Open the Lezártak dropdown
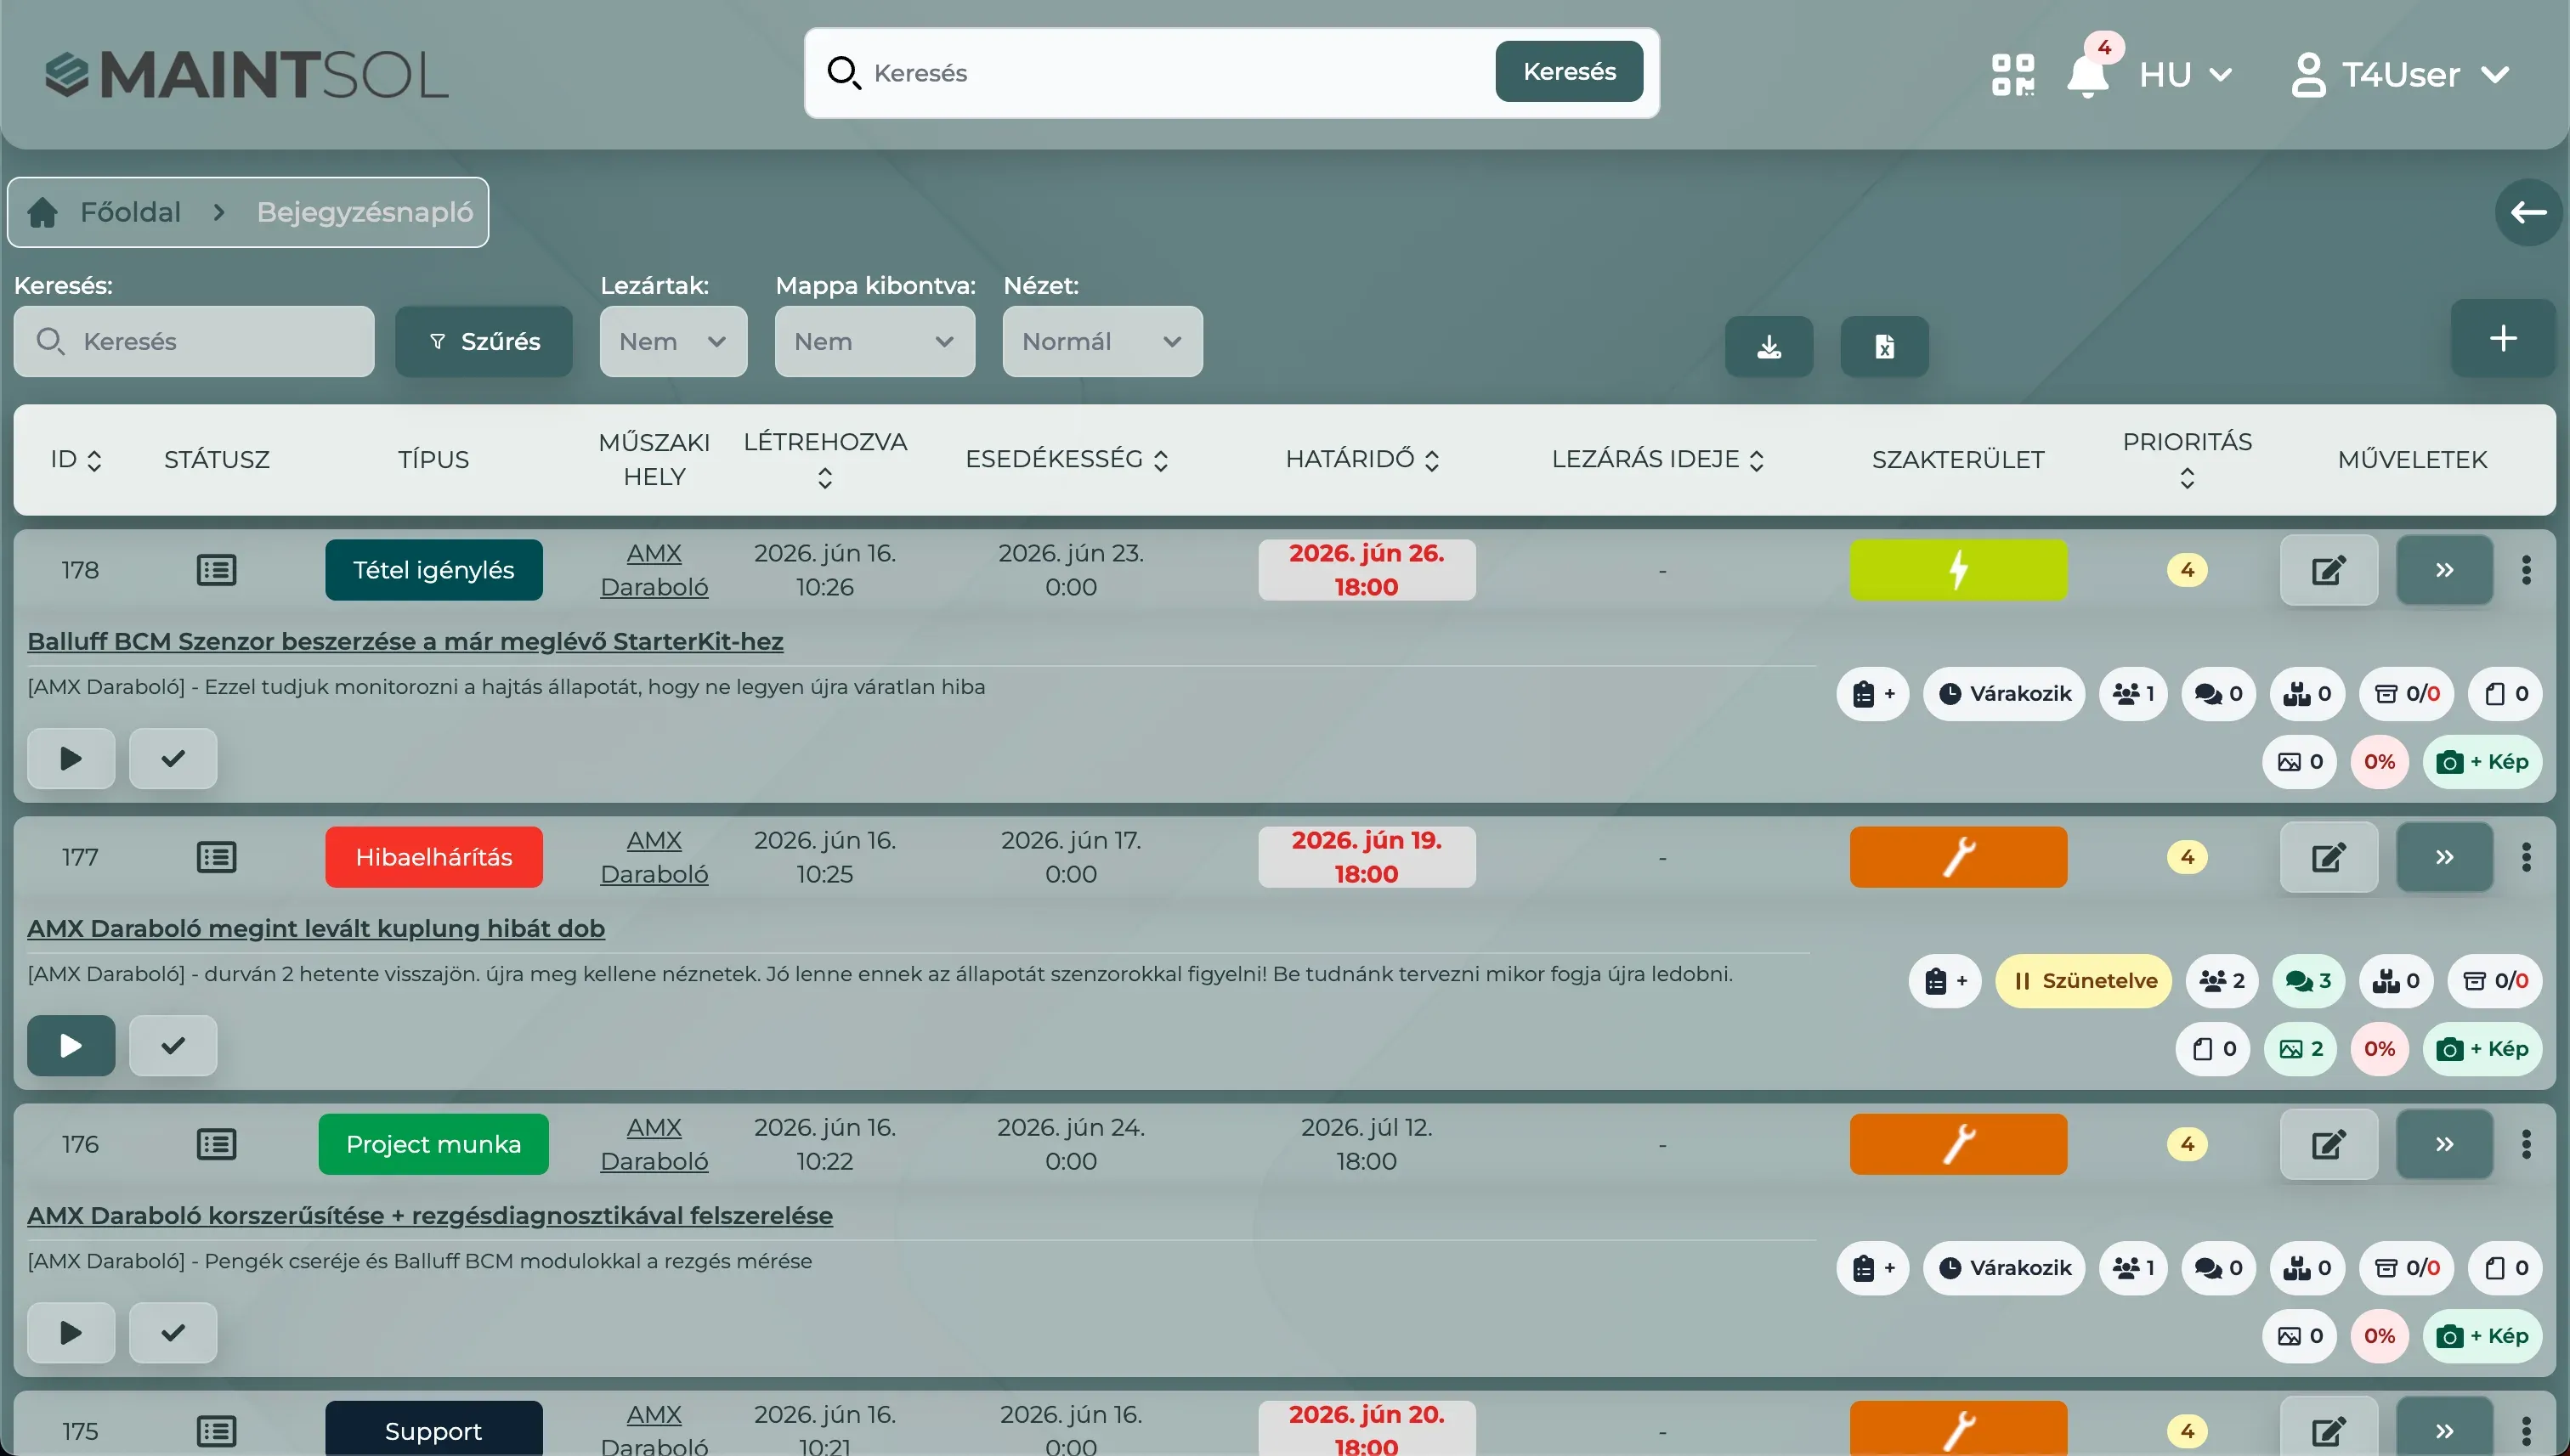2570x1456 pixels. point(673,341)
